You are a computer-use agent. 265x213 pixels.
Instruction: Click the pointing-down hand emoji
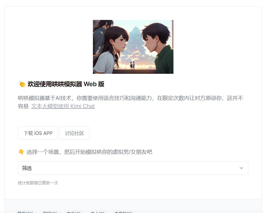point(21,152)
